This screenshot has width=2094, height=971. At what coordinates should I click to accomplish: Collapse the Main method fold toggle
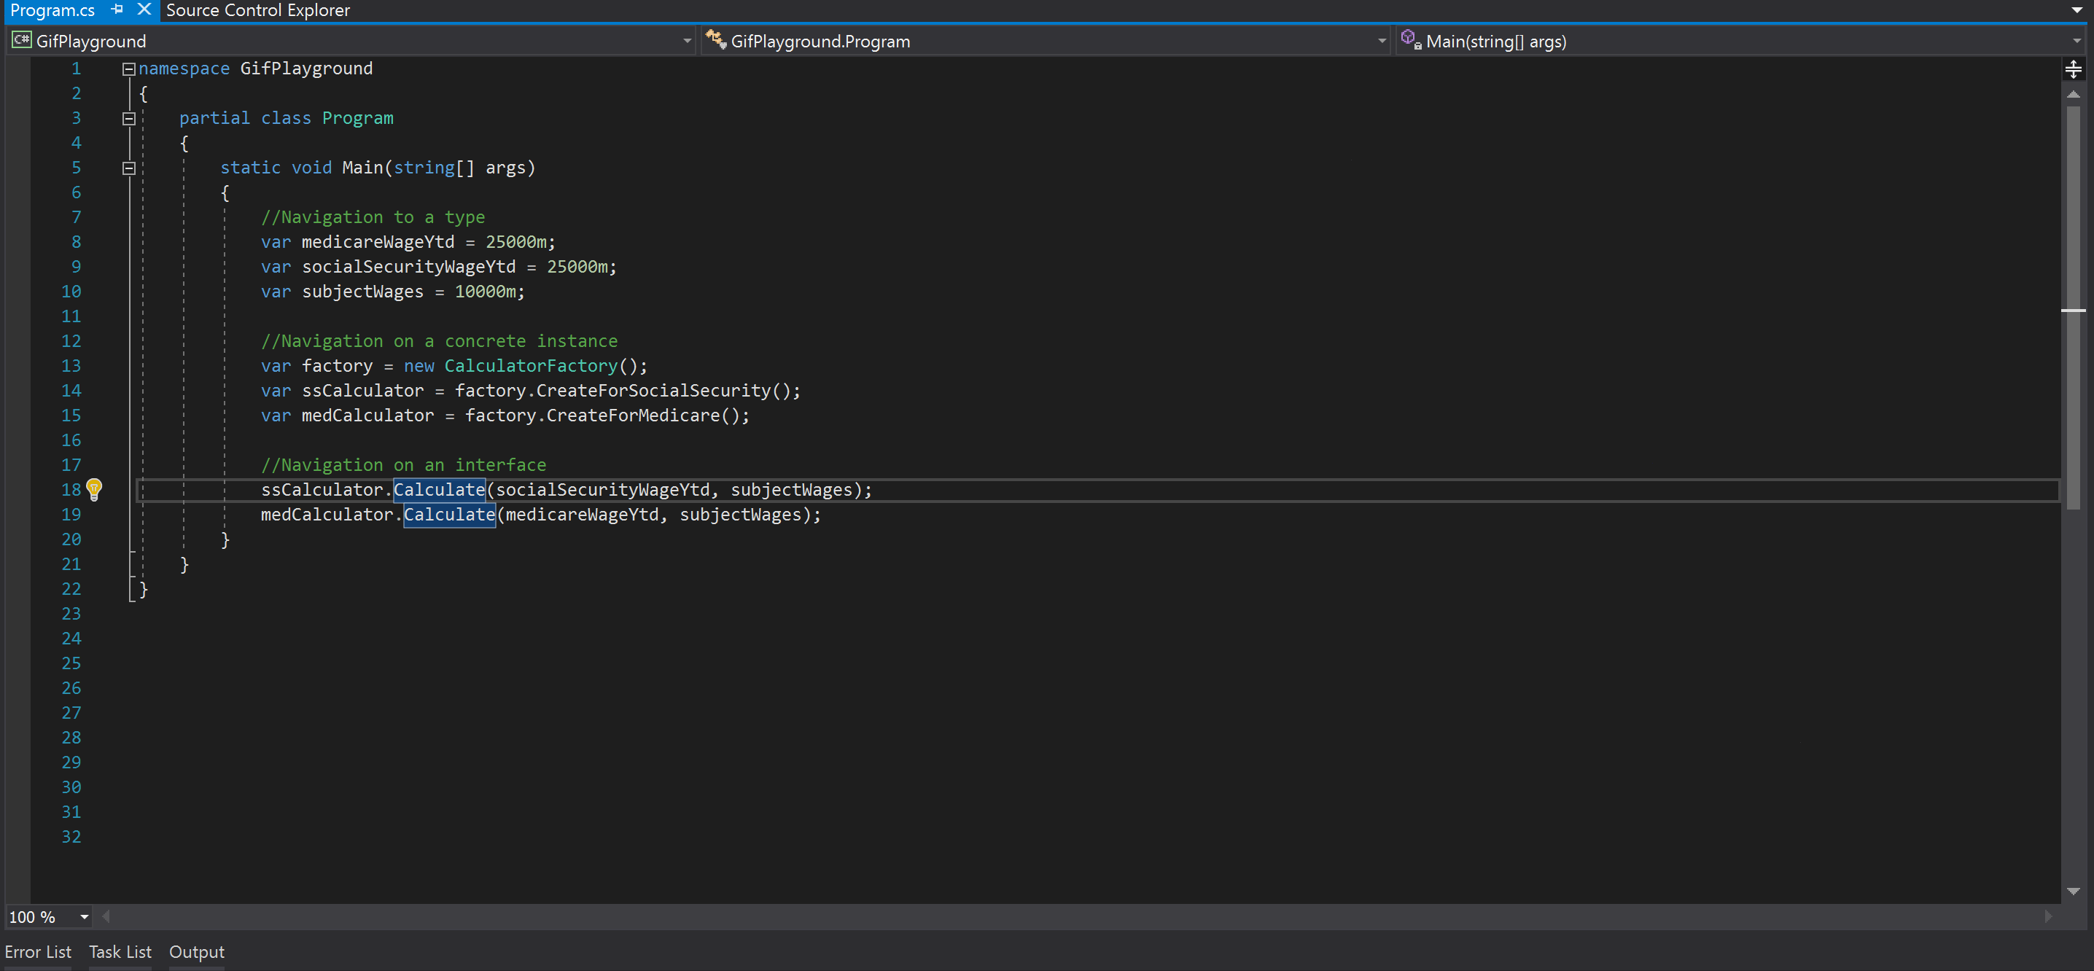(x=128, y=168)
